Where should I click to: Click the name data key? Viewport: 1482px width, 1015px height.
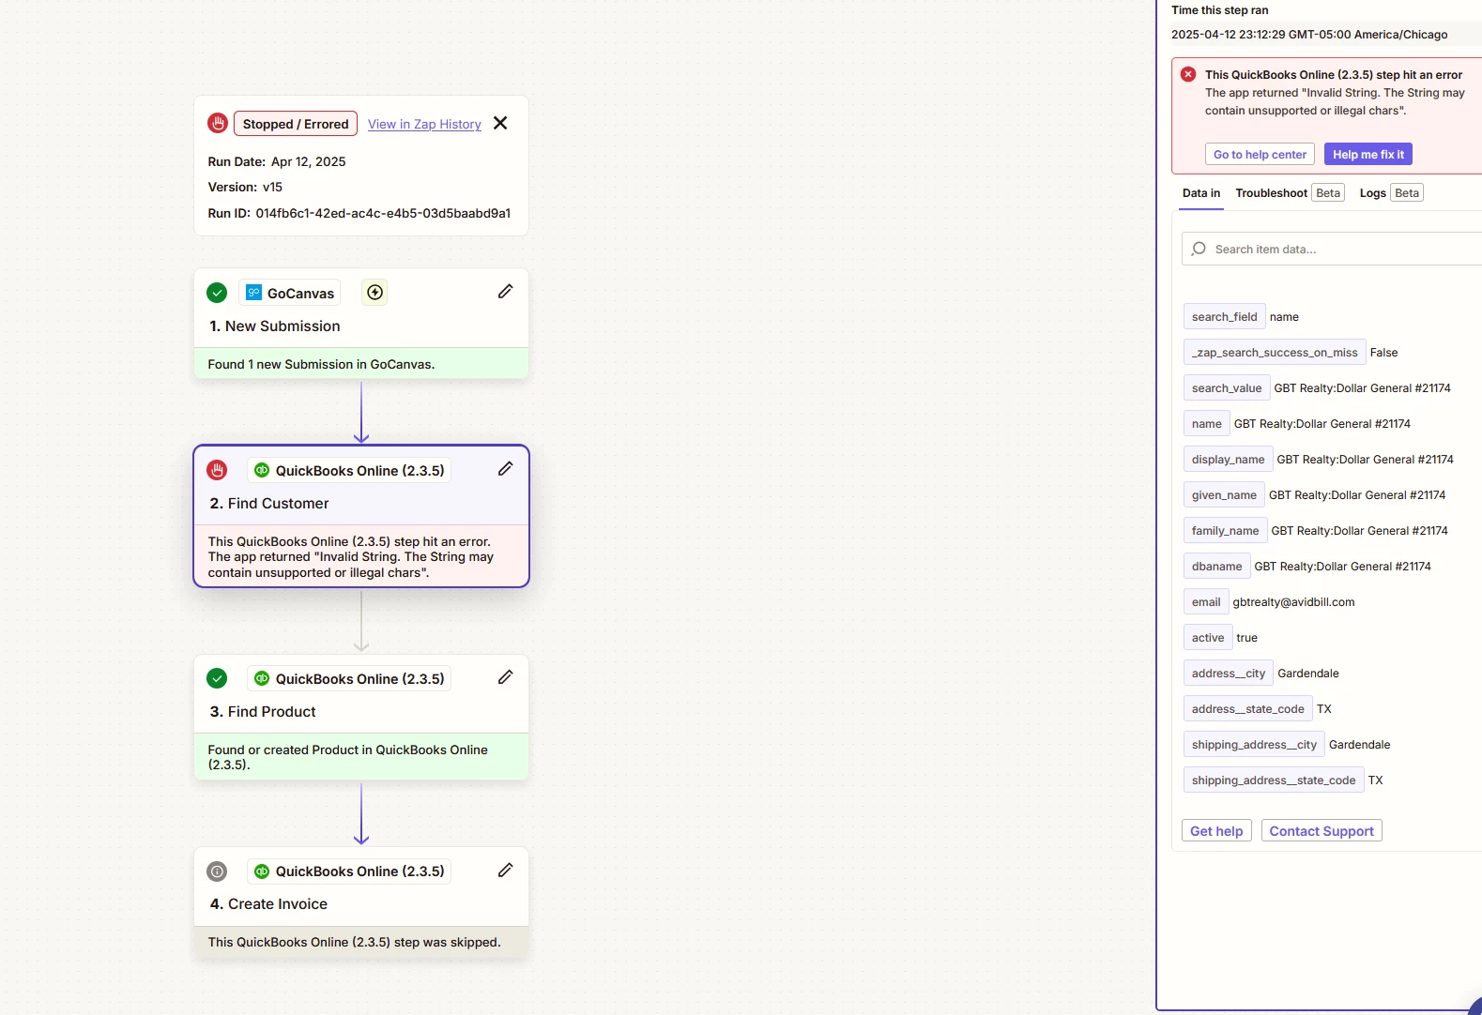tap(1206, 424)
